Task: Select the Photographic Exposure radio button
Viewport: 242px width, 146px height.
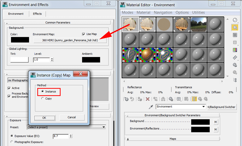Action: tap(12, 142)
